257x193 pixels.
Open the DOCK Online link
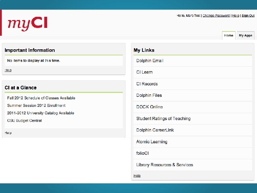click(193, 107)
